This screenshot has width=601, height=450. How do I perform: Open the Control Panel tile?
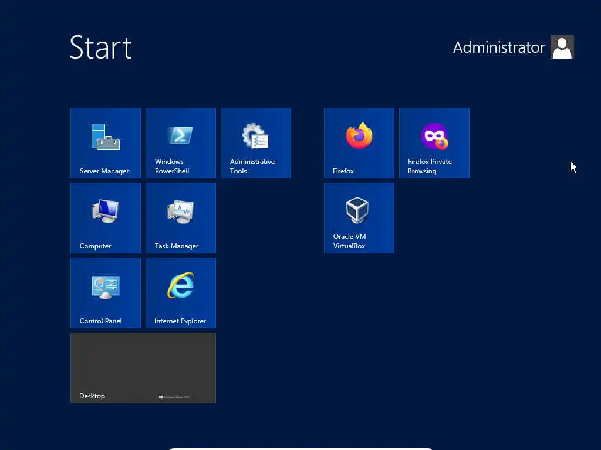tap(106, 293)
